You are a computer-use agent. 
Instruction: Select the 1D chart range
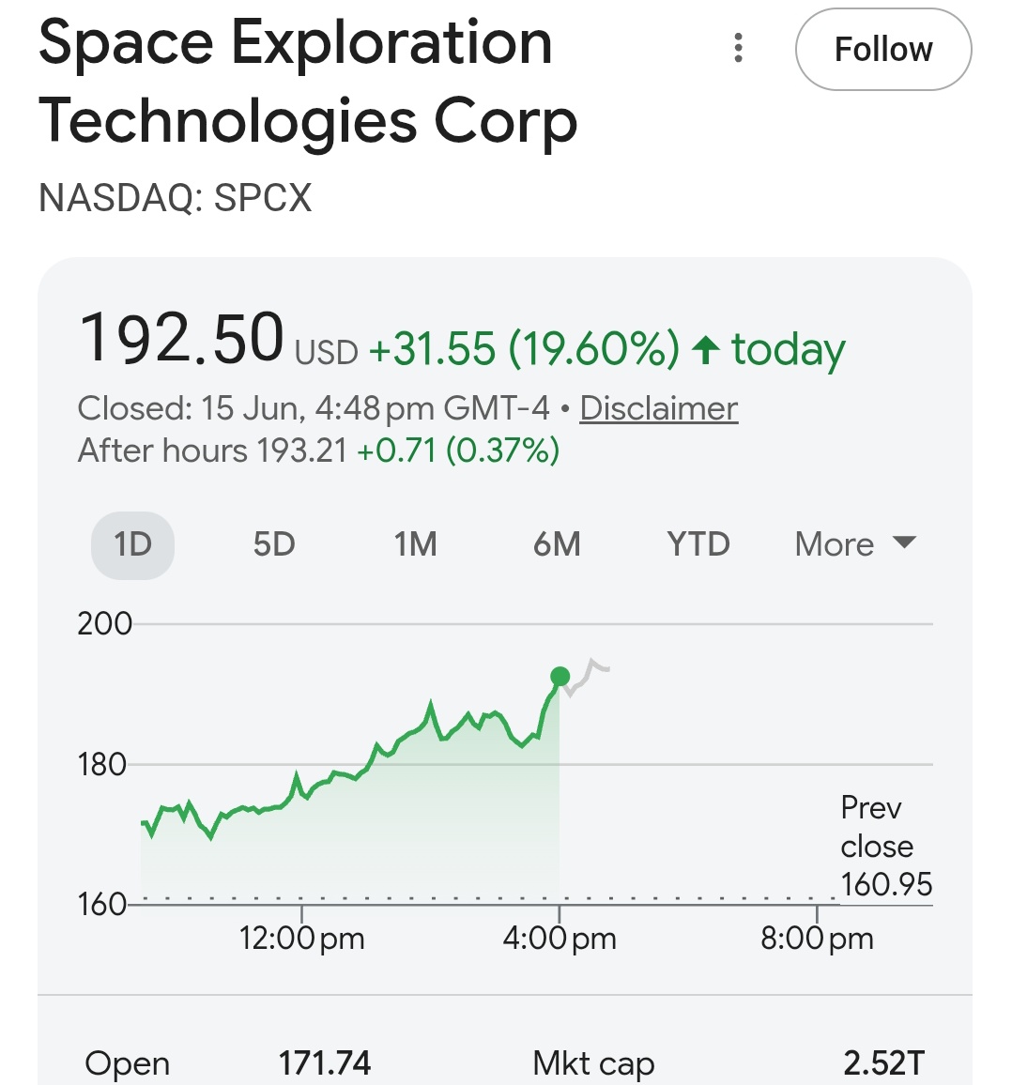click(133, 545)
